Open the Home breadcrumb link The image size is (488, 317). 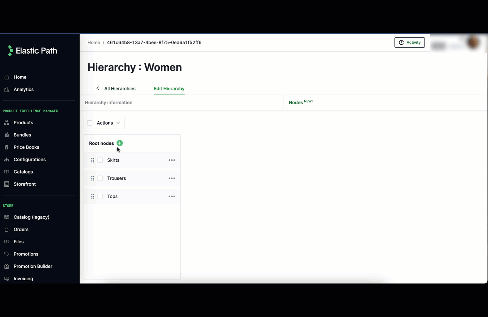(94, 42)
